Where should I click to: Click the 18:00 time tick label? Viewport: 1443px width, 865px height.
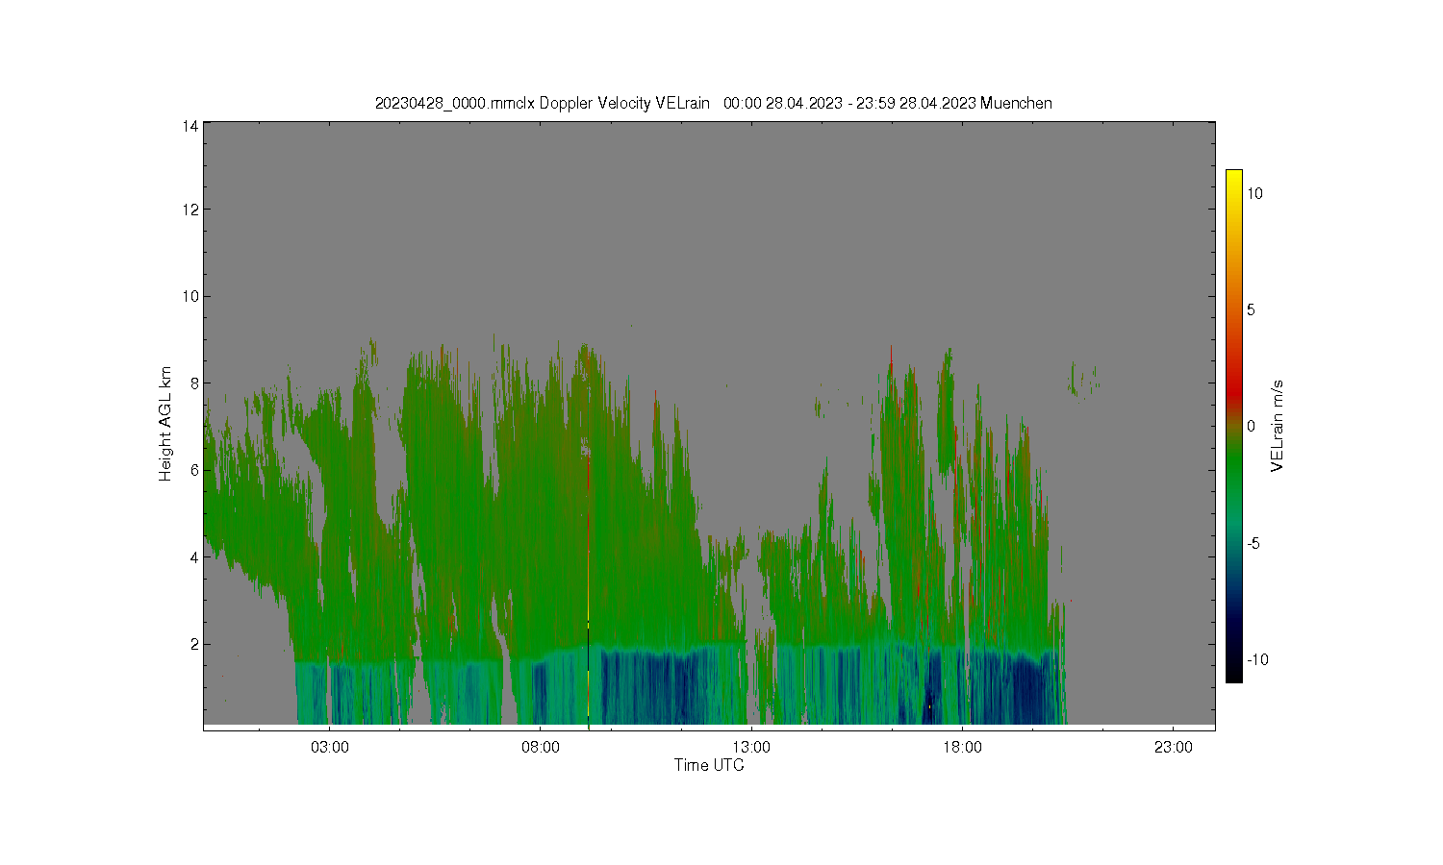pyautogui.click(x=962, y=747)
